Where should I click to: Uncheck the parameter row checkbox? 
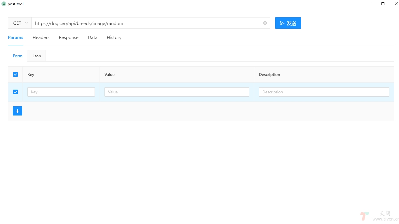(15, 92)
